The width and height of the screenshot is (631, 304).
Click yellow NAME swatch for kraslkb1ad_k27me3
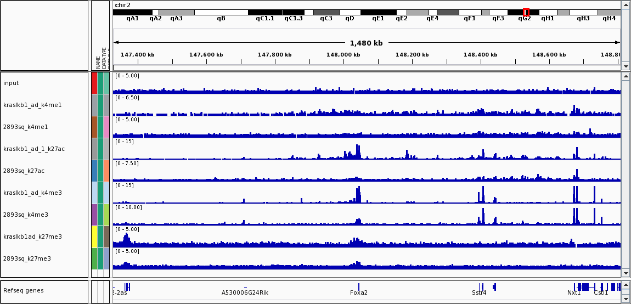pyautogui.click(x=94, y=237)
